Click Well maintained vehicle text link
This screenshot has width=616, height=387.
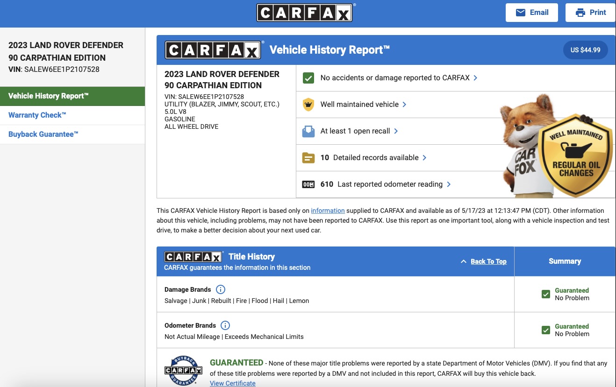(x=359, y=105)
